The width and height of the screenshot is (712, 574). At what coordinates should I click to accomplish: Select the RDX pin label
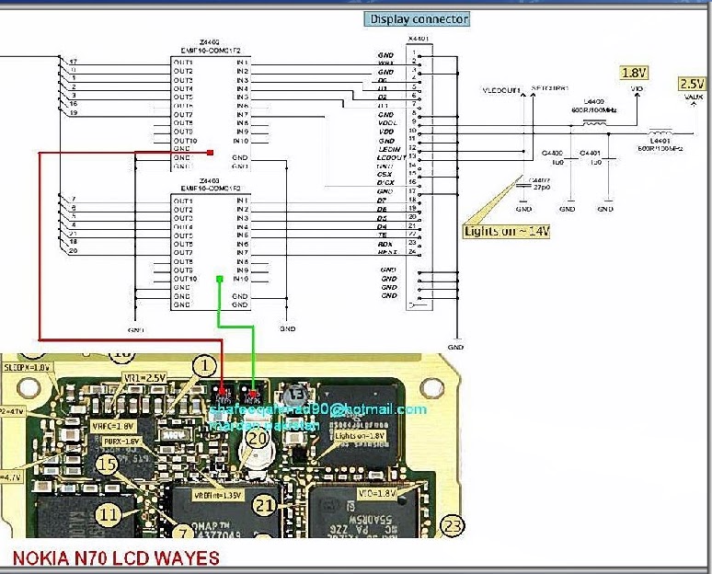(385, 244)
